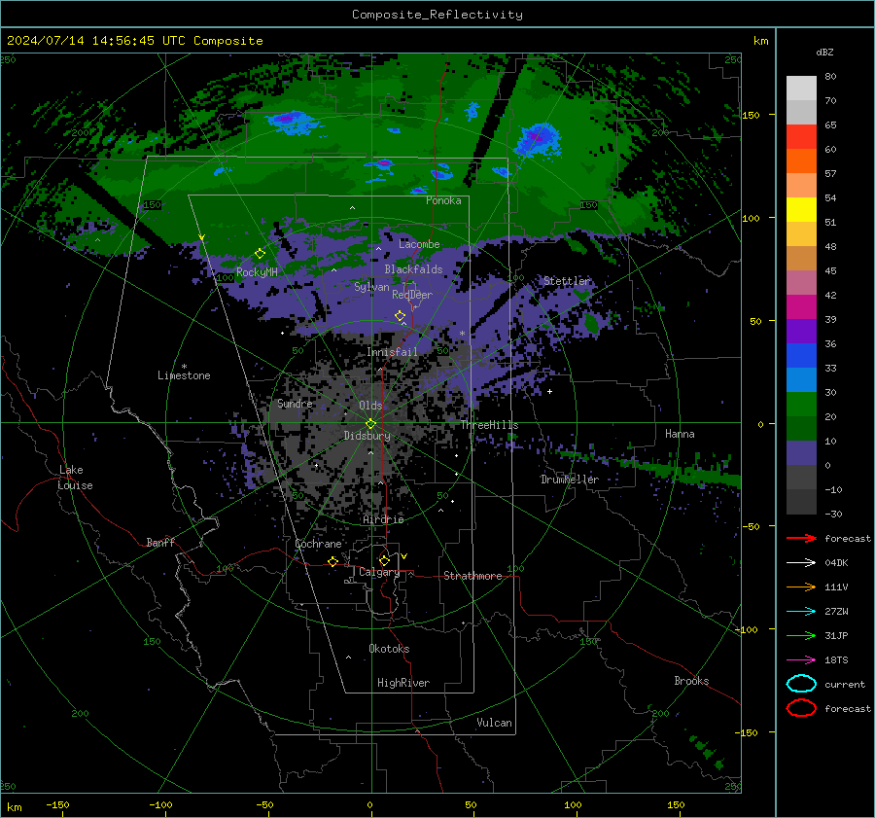
Task: Click the 39 dBZ magenta color swatch
Action: click(801, 307)
